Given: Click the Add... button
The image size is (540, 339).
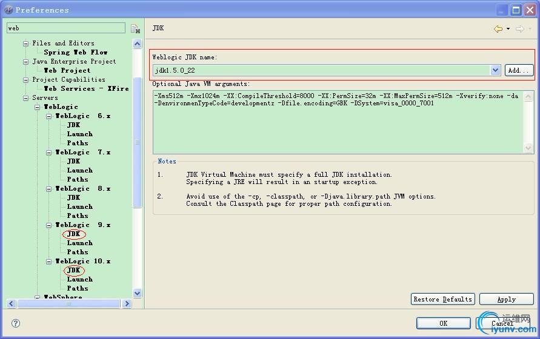Looking at the screenshot, I should (x=519, y=70).
